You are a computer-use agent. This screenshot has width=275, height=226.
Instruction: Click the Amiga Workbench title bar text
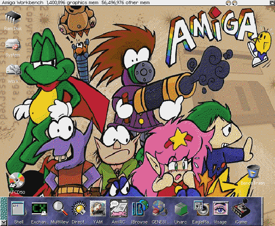pyautogui.click(x=23, y=3)
